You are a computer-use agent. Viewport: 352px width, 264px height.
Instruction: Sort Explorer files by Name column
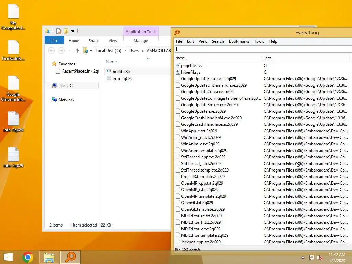pyautogui.click(x=111, y=62)
